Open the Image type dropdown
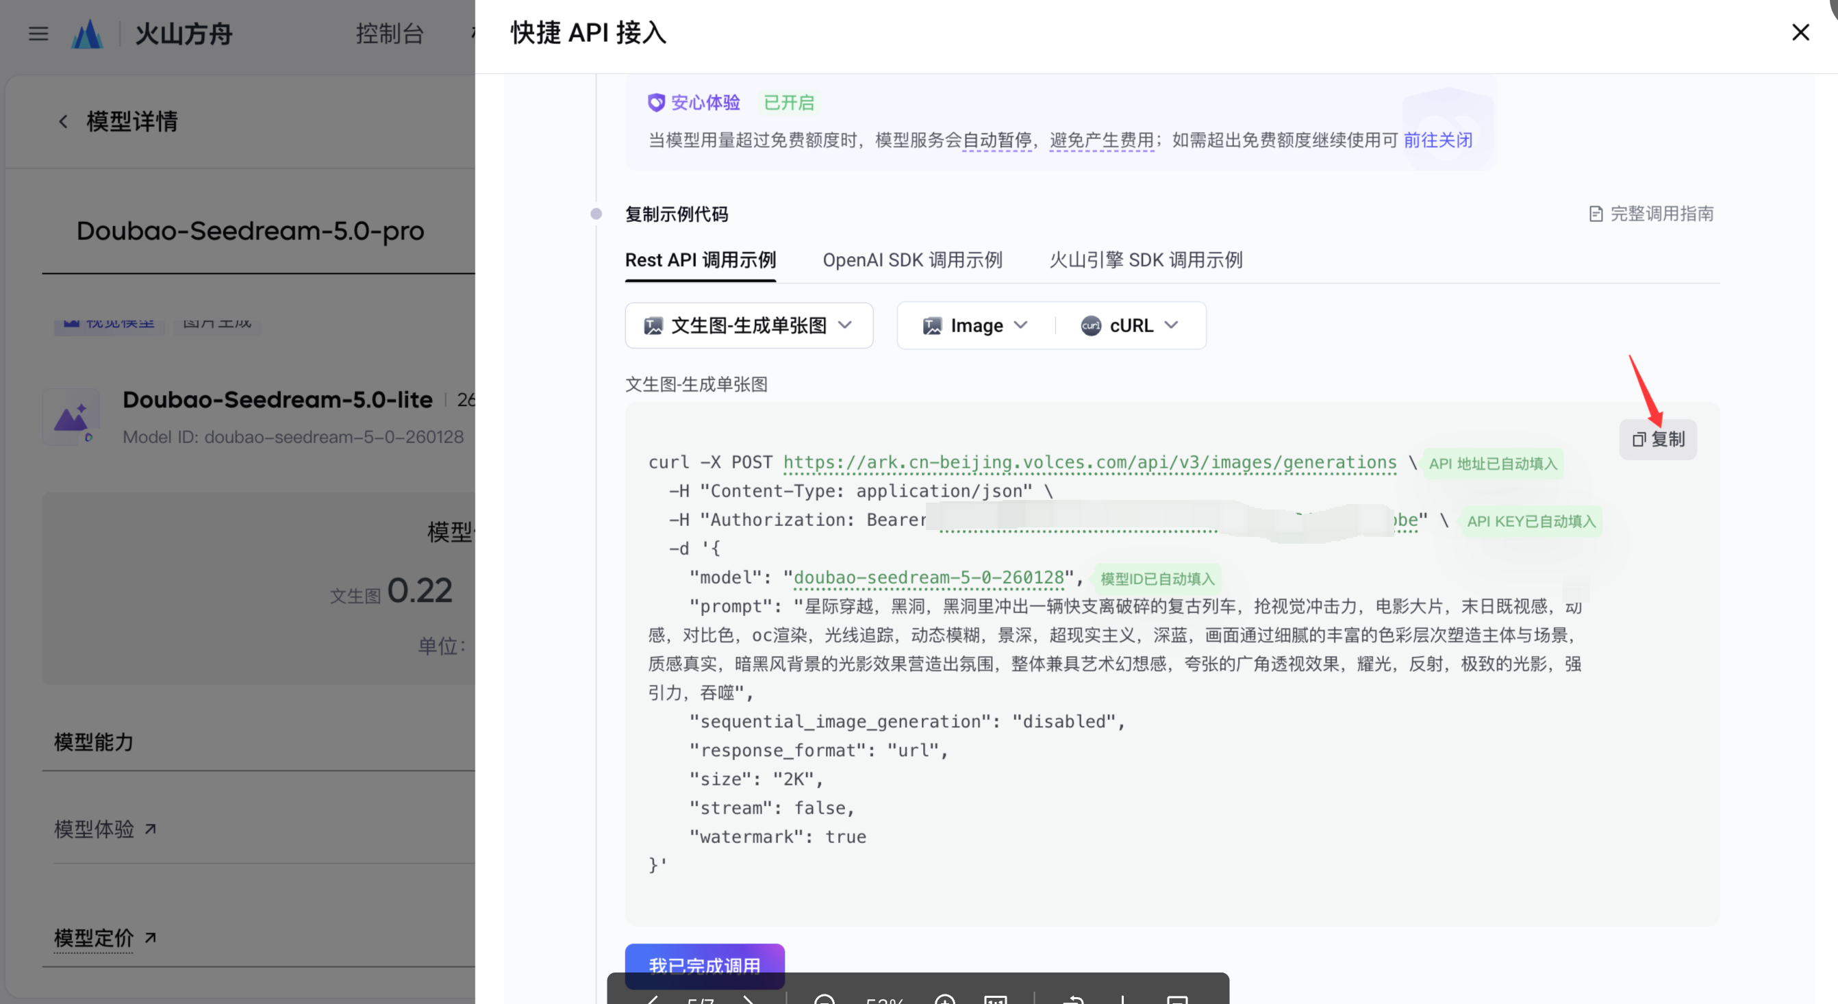This screenshot has width=1838, height=1004. [974, 325]
